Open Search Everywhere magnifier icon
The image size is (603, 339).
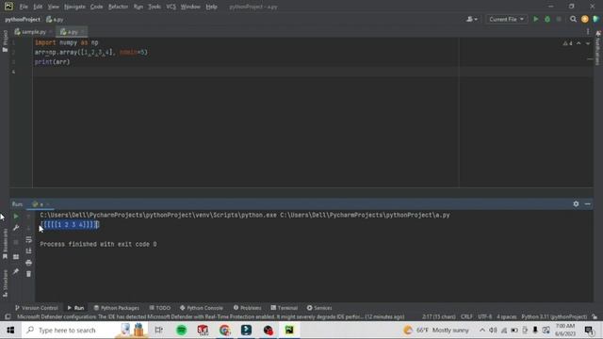pos(573,19)
